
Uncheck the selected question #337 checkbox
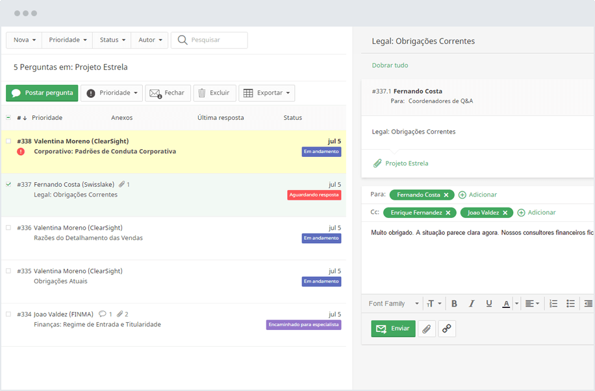tap(8, 184)
